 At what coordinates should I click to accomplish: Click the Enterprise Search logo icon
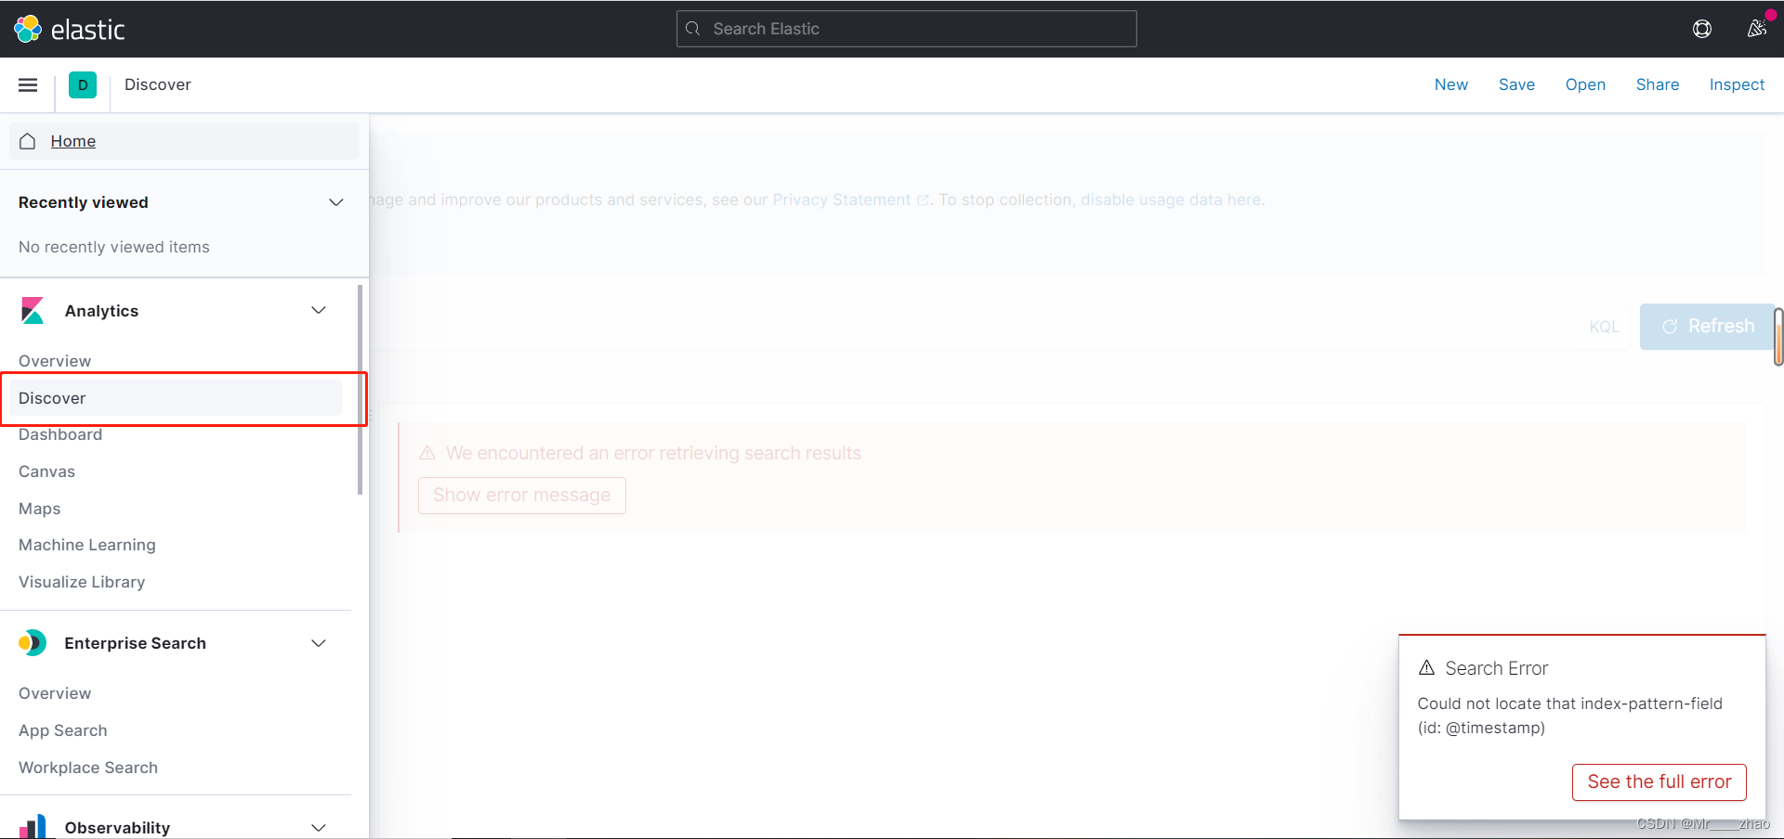(33, 643)
